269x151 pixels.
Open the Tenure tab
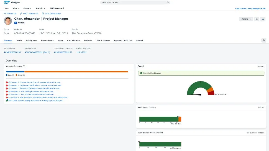[x=60, y=40]
